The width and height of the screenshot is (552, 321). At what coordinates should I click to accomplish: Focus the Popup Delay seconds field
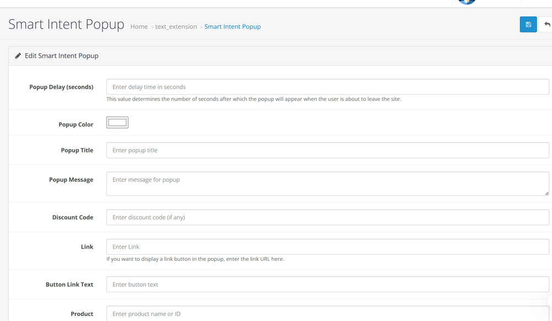[327, 87]
